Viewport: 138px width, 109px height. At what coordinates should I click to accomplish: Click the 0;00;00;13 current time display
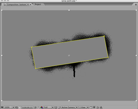pyautogui.click(x=27, y=107)
